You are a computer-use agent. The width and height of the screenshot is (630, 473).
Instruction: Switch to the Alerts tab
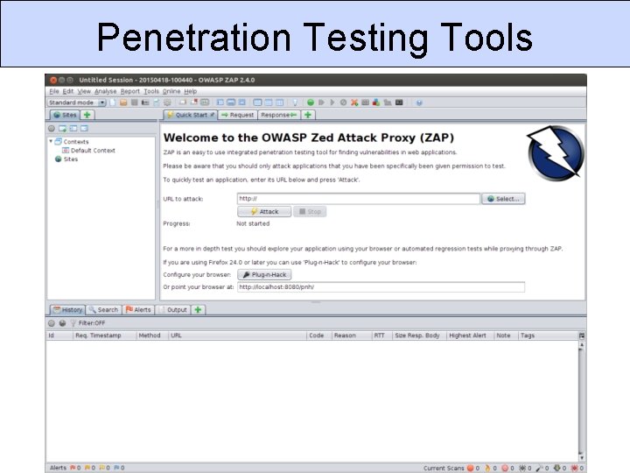point(138,310)
